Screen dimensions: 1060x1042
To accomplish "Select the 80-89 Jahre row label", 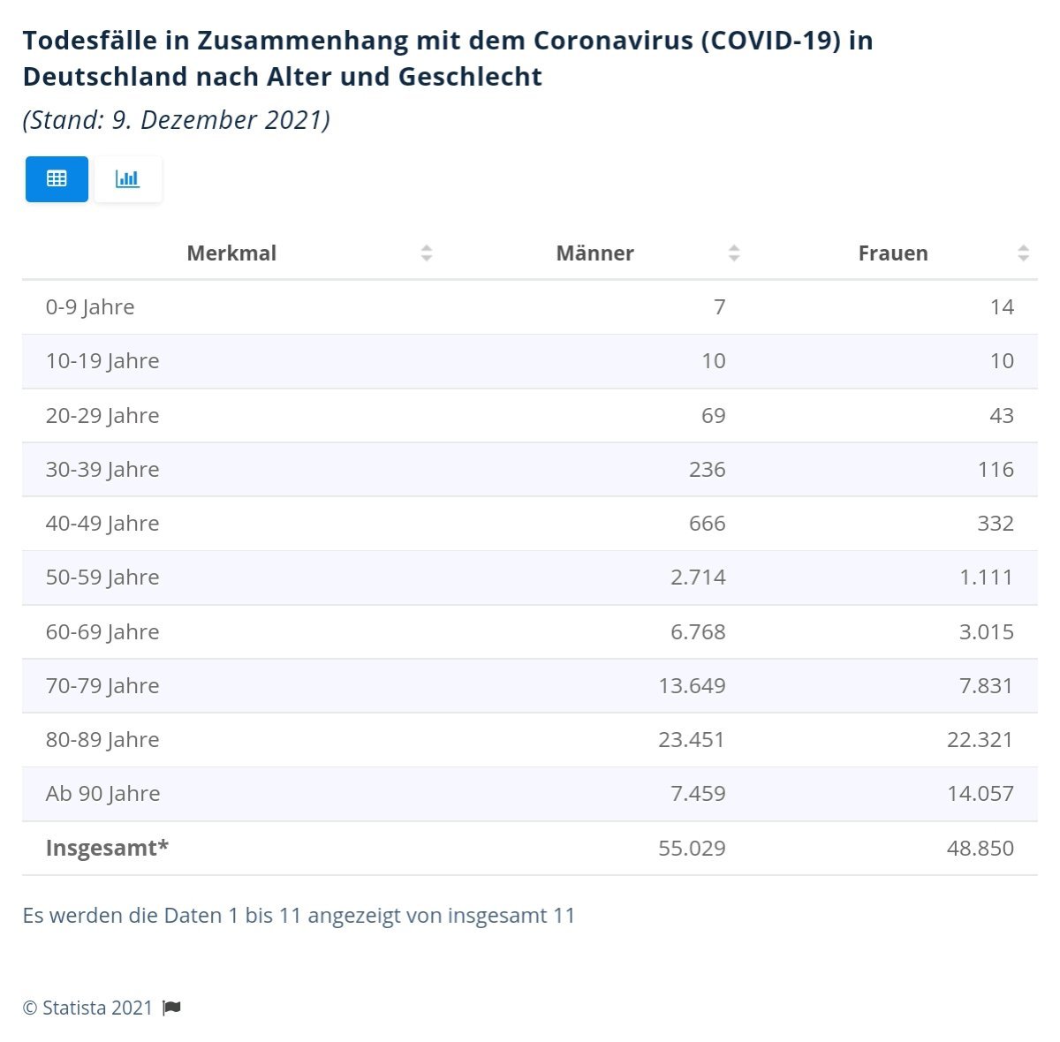I will pos(102,740).
